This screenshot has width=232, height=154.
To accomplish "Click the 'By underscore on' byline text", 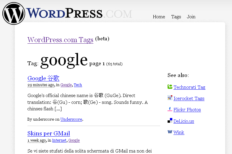I will (43, 119).
